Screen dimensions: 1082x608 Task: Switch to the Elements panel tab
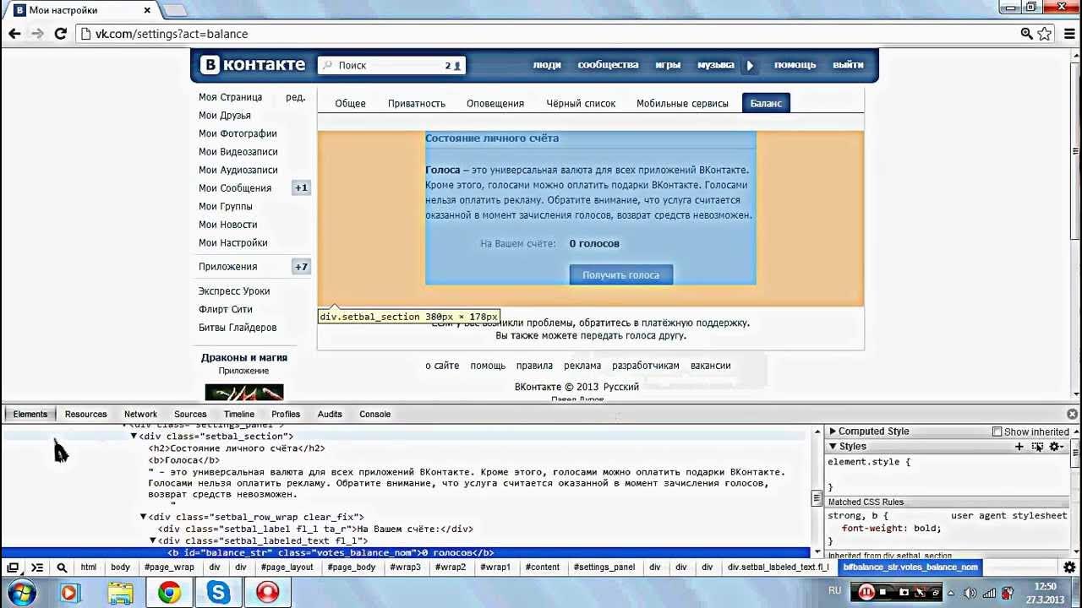click(30, 414)
